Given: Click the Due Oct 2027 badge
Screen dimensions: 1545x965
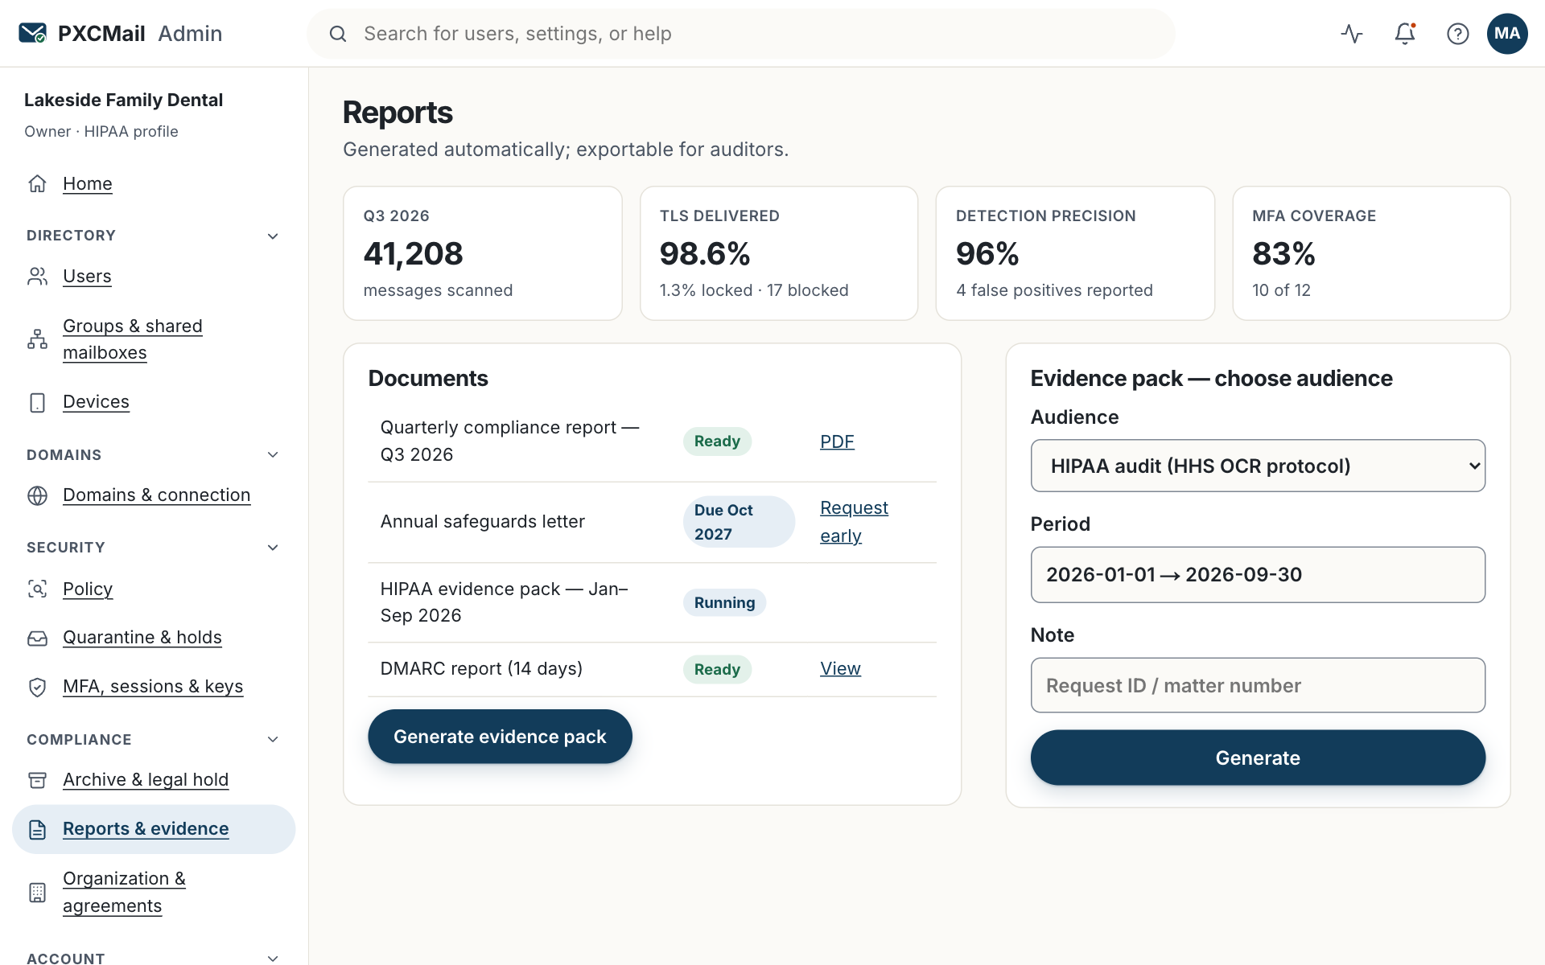Looking at the screenshot, I should click(739, 522).
